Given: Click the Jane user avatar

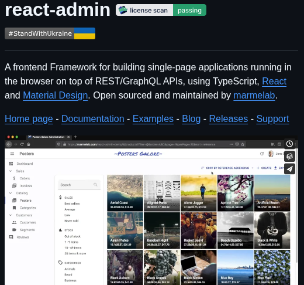Looking at the screenshot, I should pyautogui.click(x=271, y=154).
